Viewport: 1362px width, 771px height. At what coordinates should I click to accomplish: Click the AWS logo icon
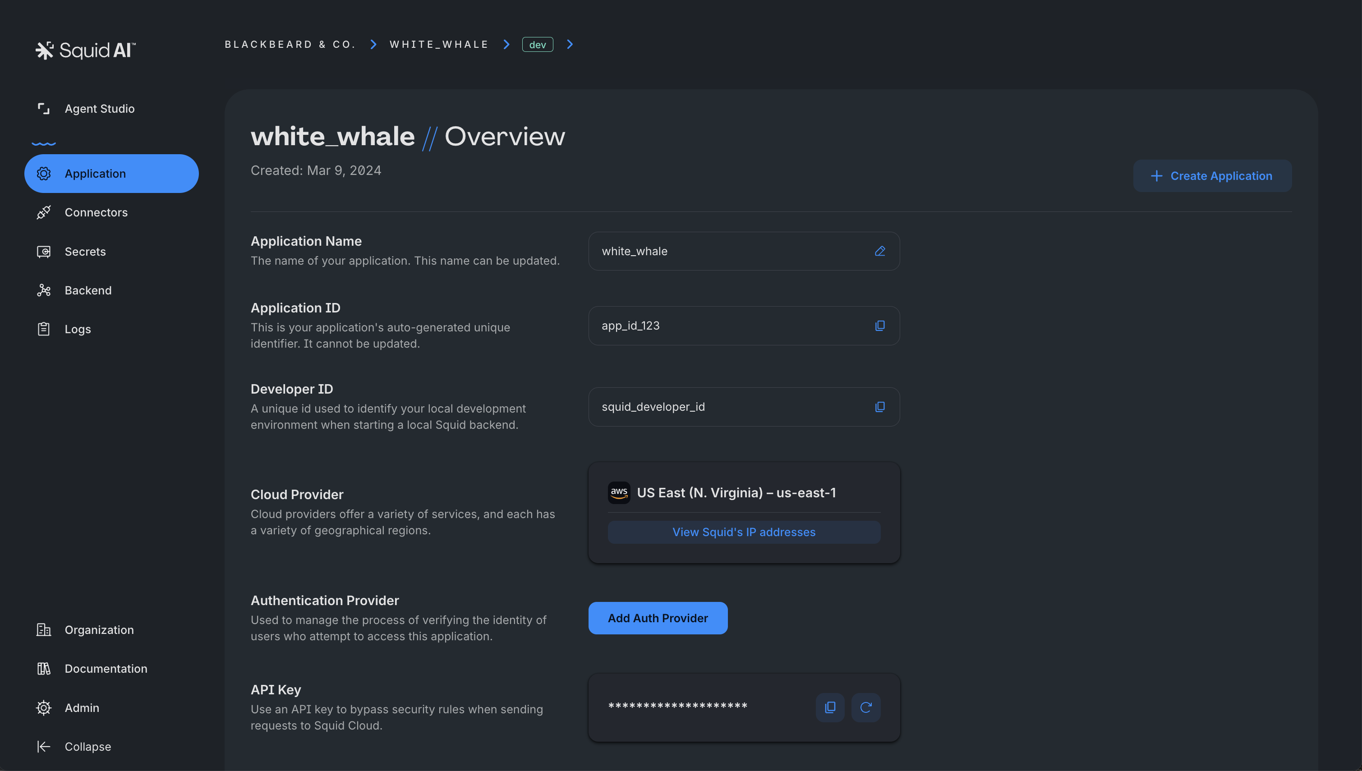point(619,492)
